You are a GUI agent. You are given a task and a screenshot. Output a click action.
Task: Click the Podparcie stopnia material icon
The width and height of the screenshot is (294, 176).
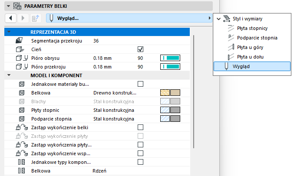22,119
